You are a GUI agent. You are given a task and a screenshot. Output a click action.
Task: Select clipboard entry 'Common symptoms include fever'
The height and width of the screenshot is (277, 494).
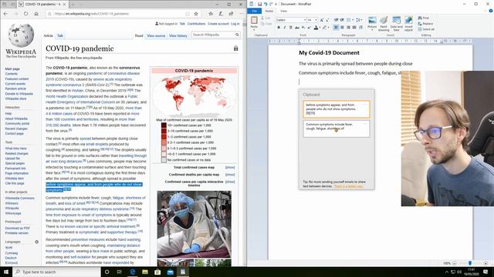337,128
